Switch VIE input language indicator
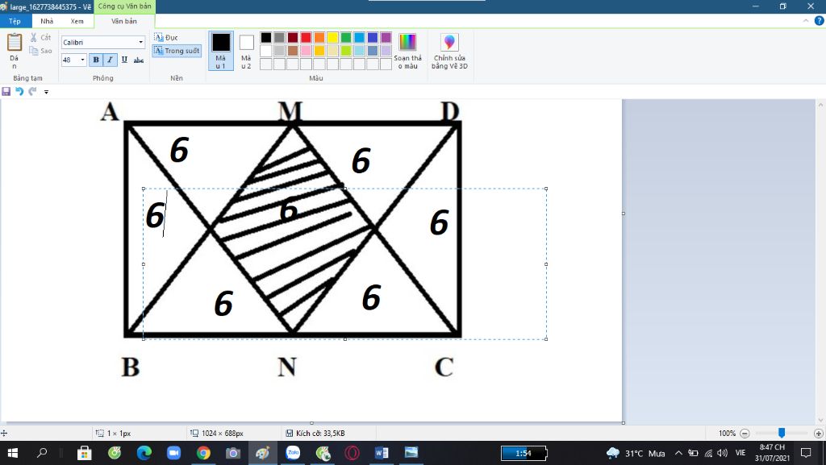Viewport: 826px width, 465px height. tap(740, 453)
